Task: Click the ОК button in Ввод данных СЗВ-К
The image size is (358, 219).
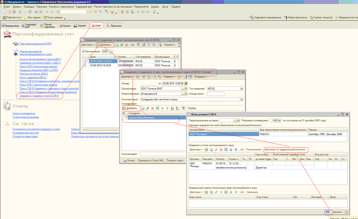Action: (328, 212)
